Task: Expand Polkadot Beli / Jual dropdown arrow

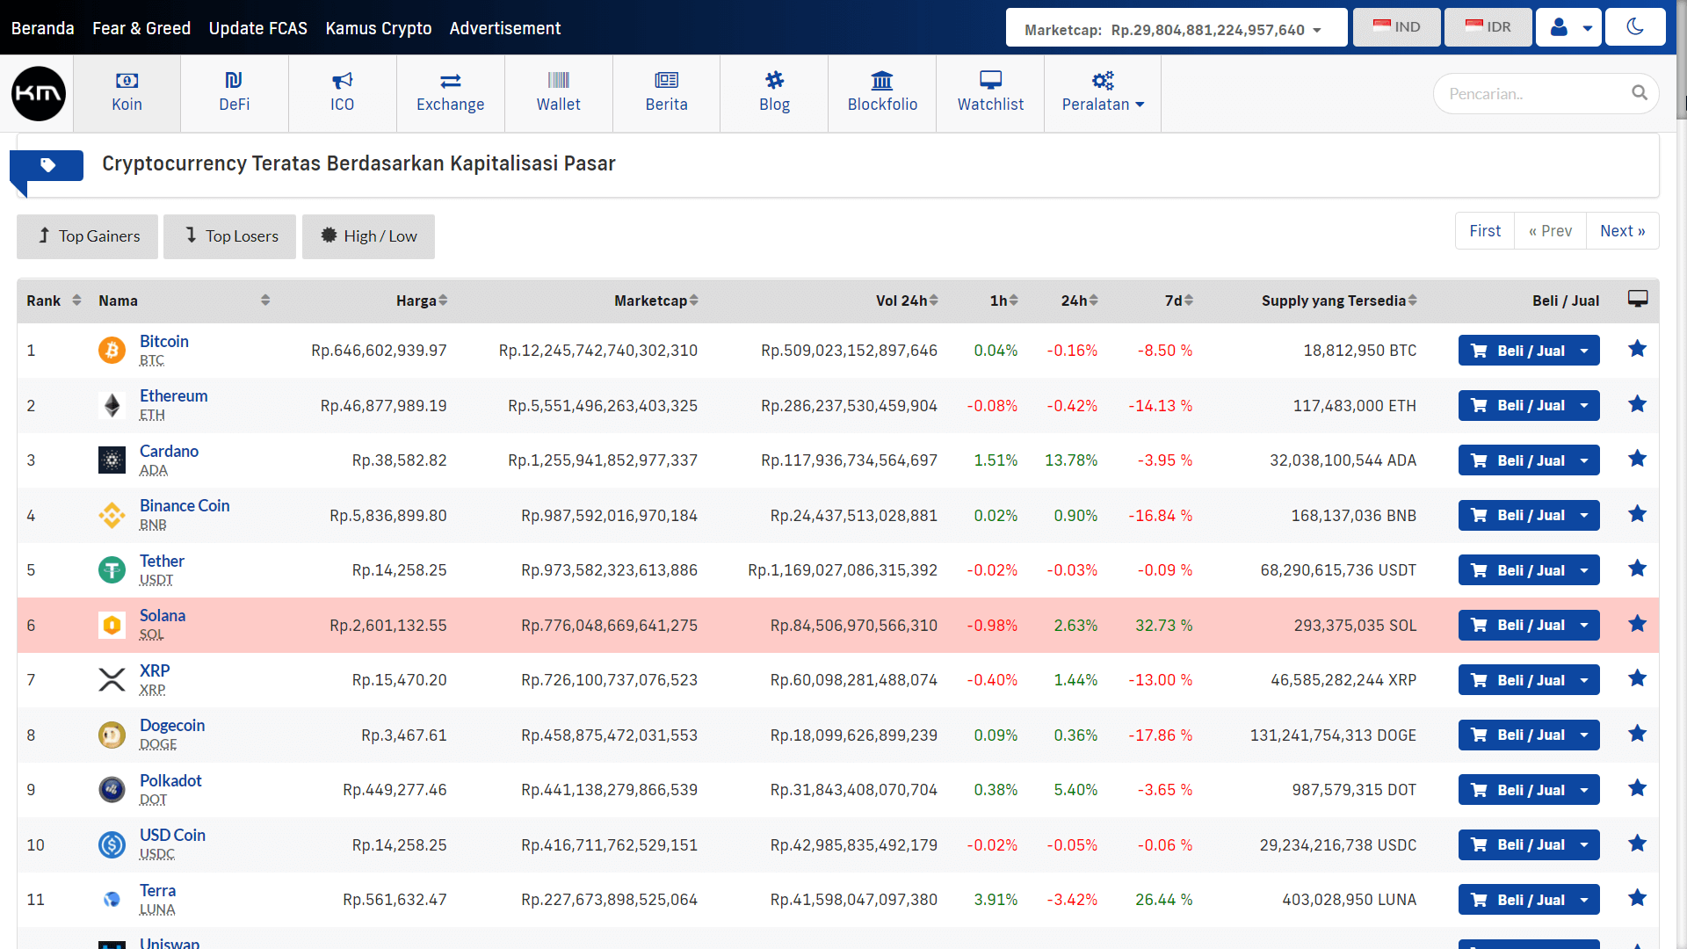Action: tap(1584, 790)
